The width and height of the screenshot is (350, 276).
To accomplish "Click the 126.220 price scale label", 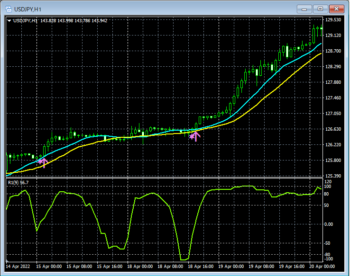I will 333,144.
